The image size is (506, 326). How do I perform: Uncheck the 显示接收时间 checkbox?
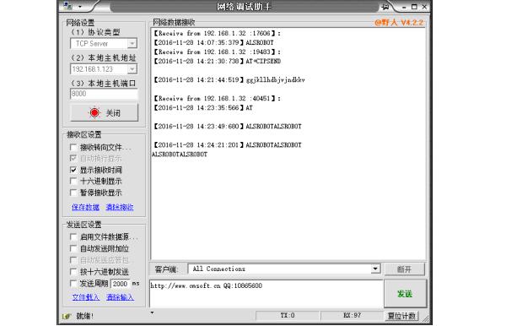pyautogui.click(x=73, y=170)
